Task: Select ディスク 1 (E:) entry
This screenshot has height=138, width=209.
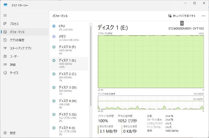Action: [x=69, y=64]
